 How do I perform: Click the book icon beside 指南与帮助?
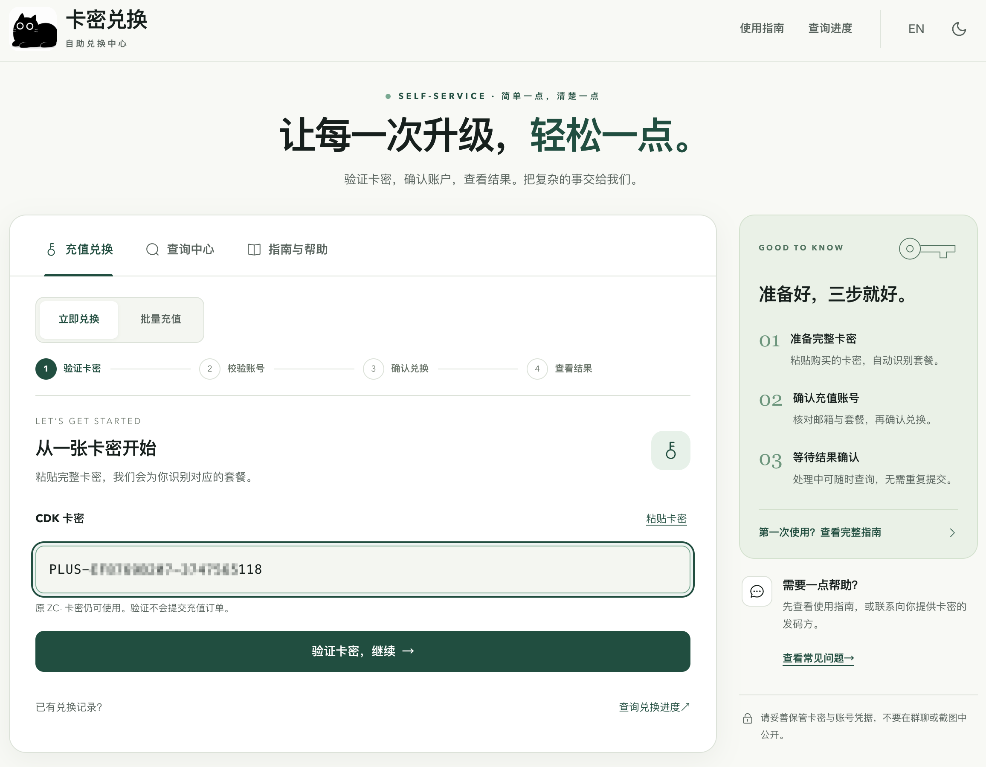pyautogui.click(x=254, y=250)
